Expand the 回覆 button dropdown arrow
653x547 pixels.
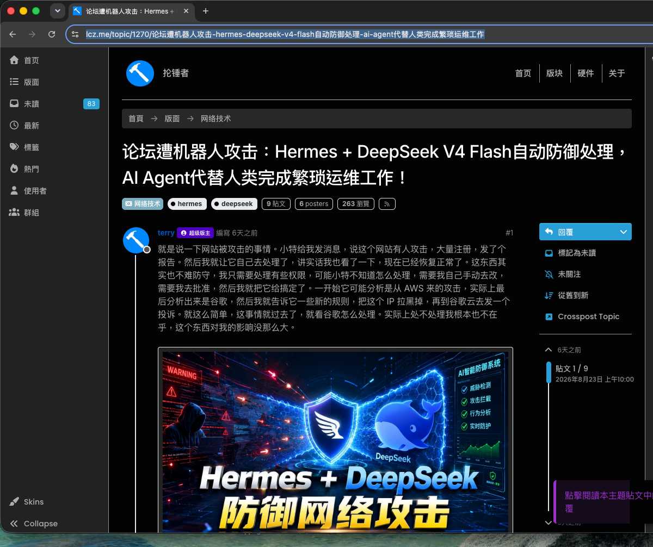point(624,232)
